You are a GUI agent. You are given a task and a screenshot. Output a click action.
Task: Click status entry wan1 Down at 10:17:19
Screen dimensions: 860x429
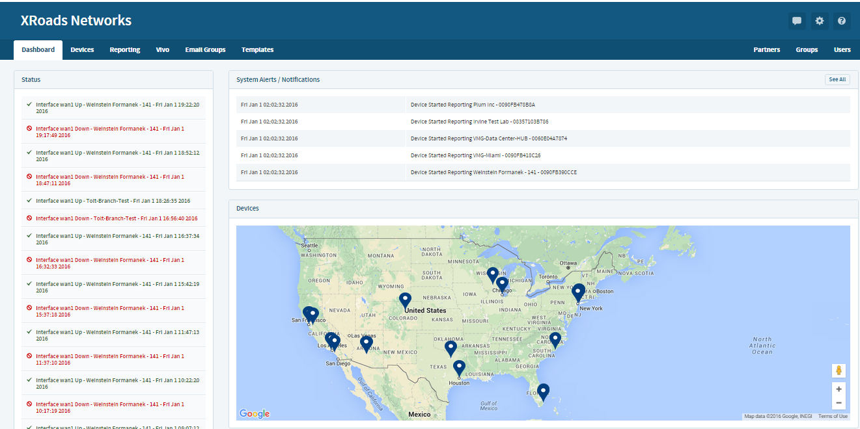click(x=113, y=407)
